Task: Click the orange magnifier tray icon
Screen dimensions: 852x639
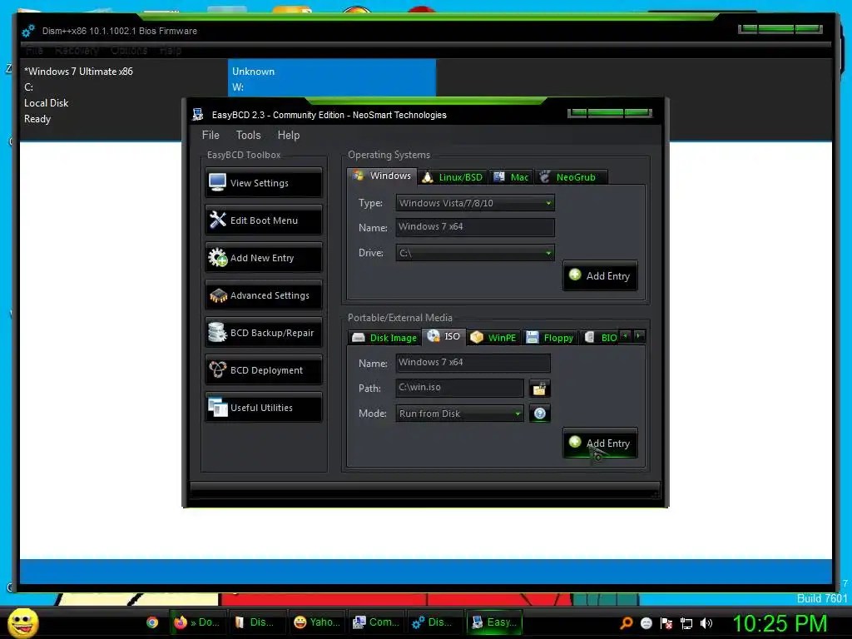Action: [626, 623]
